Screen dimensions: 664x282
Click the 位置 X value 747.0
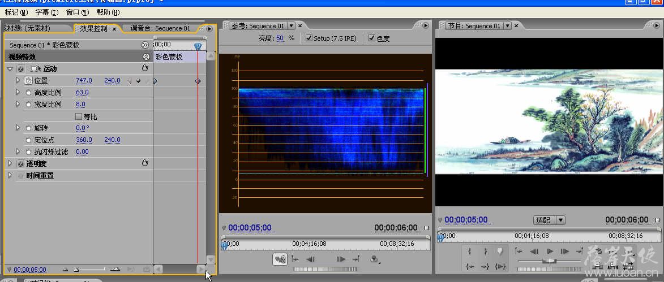coord(84,80)
